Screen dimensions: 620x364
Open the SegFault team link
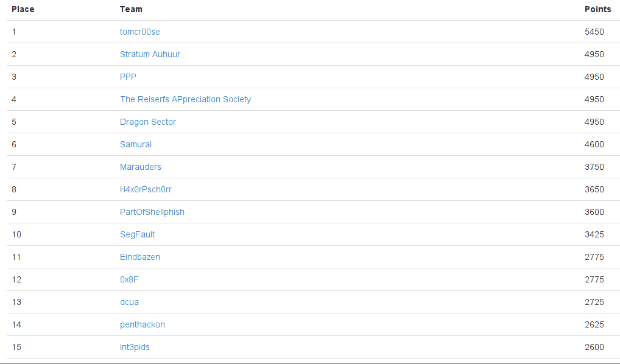pyautogui.click(x=137, y=234)
